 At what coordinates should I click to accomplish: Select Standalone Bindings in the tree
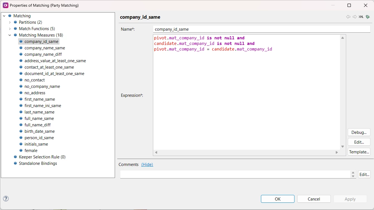click(x=38, y=163)
